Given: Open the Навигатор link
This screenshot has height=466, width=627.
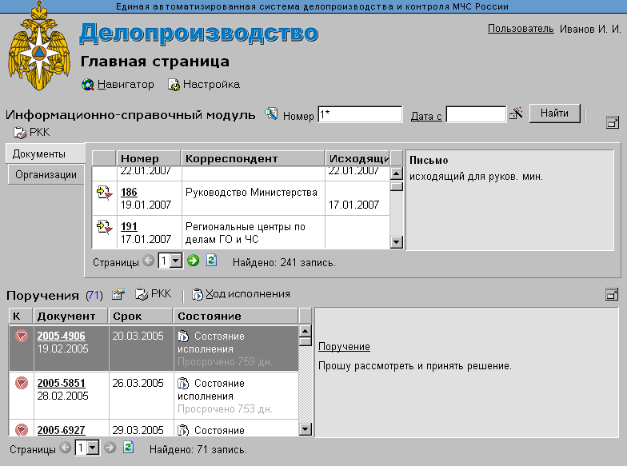Looking at the screenshot, I should click(126, 85).
